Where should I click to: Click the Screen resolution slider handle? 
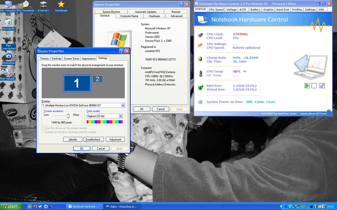68,116
